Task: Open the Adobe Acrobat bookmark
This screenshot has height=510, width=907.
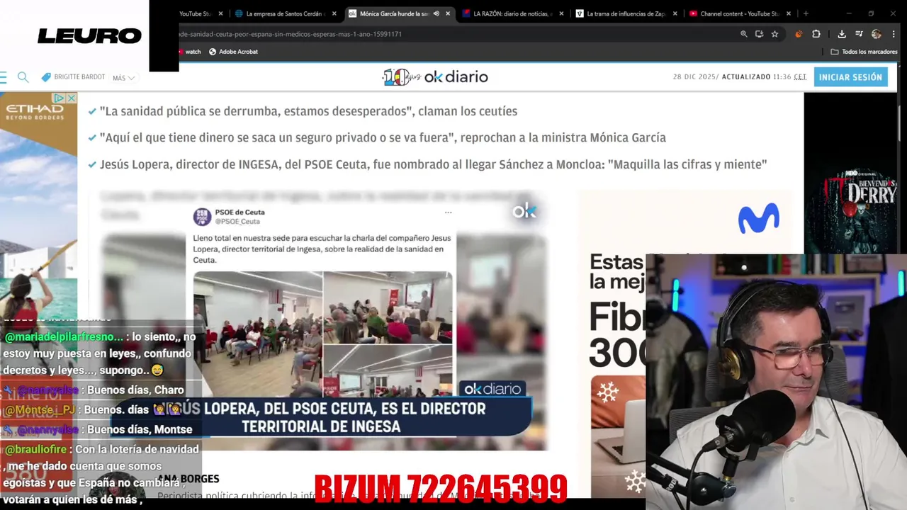Action: pos(233,52)
